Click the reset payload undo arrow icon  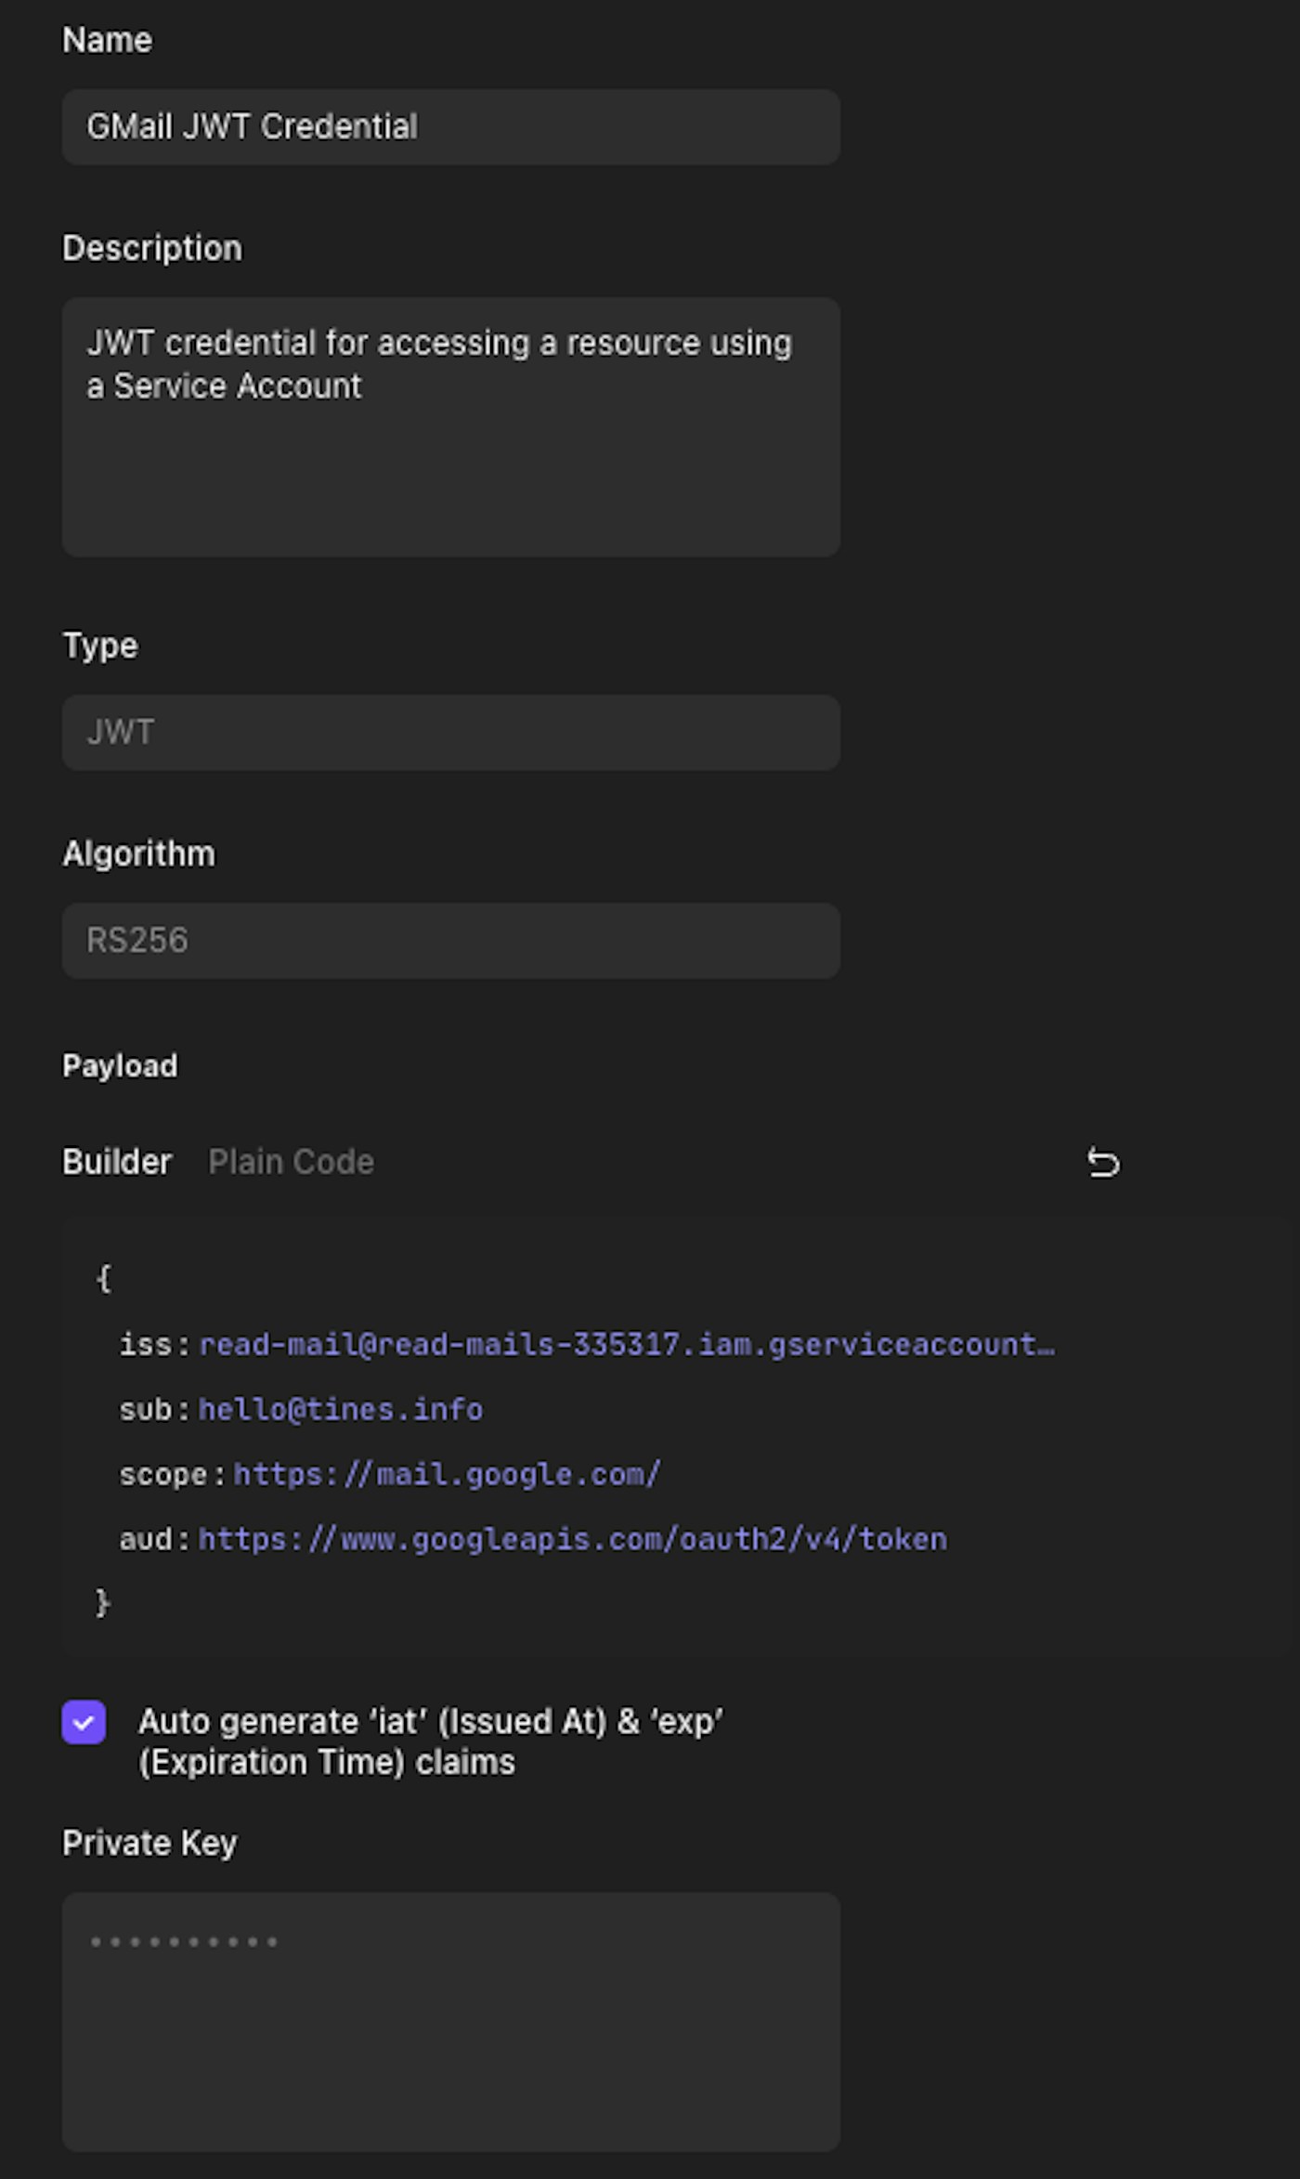pyautogui.click(x=1103, y=1162)
